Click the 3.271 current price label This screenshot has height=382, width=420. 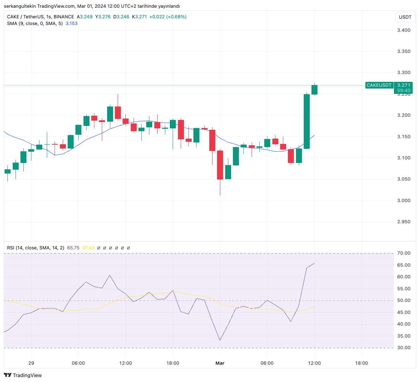(403, 85)
